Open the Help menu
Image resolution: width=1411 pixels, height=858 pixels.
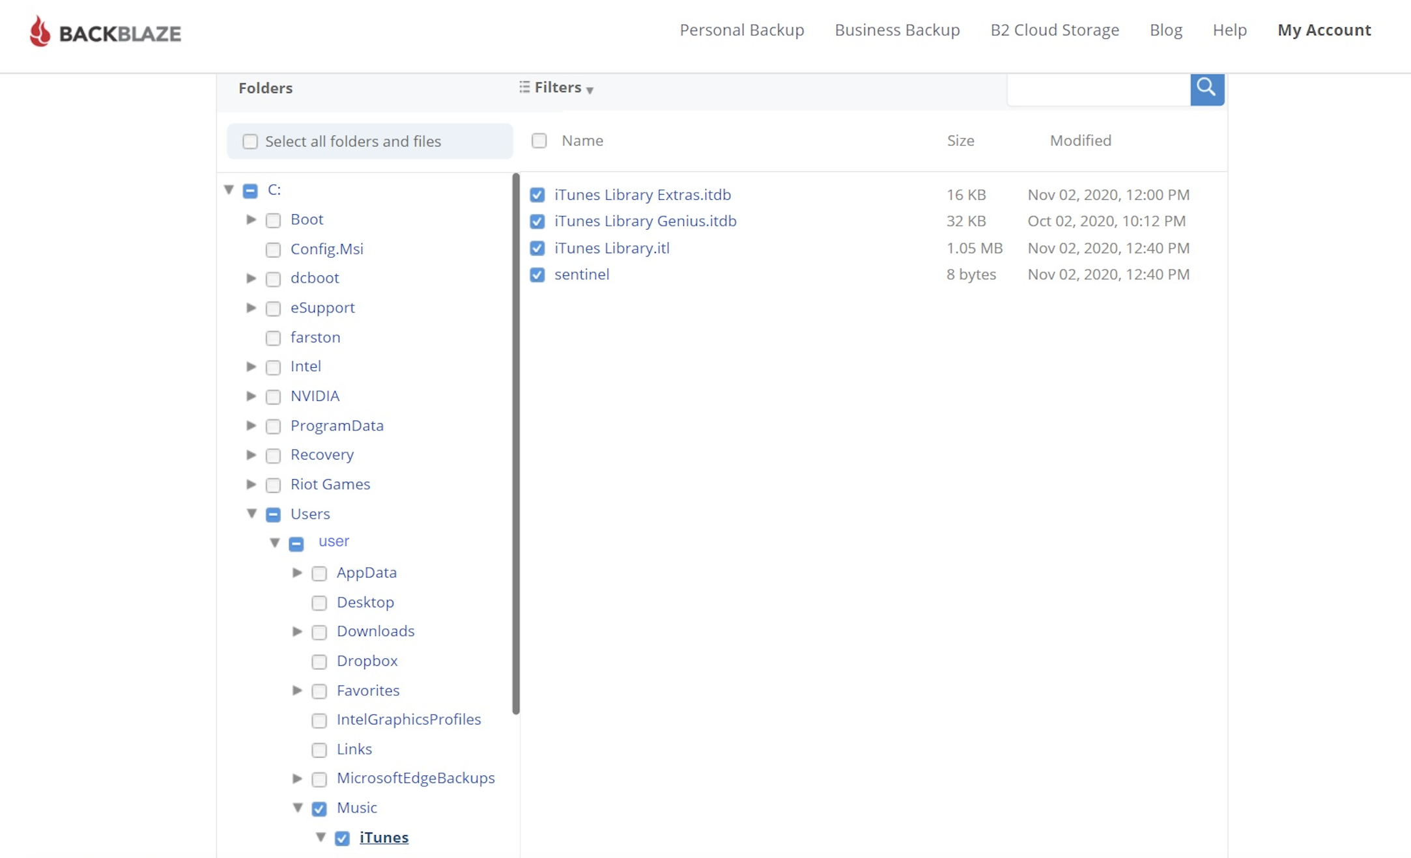click(x=1229, y=30)
